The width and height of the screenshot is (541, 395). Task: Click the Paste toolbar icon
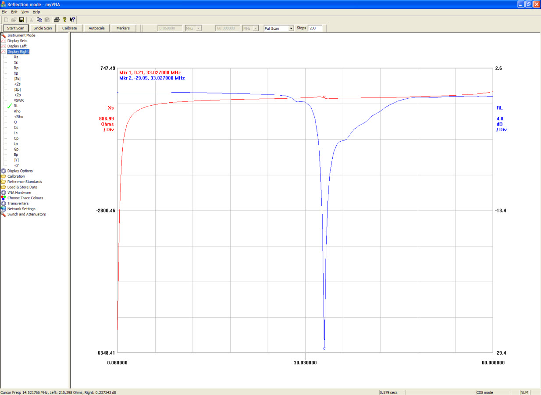click(47, 20)
